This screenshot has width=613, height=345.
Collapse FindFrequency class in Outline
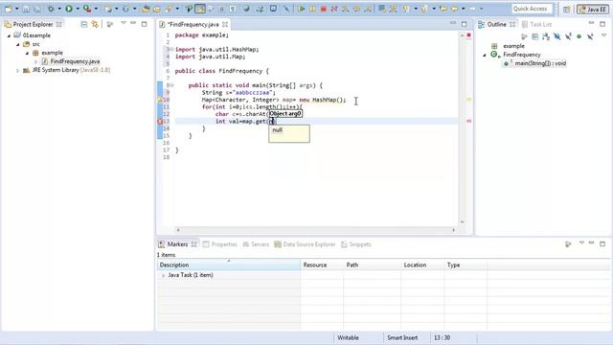[485, 55]
